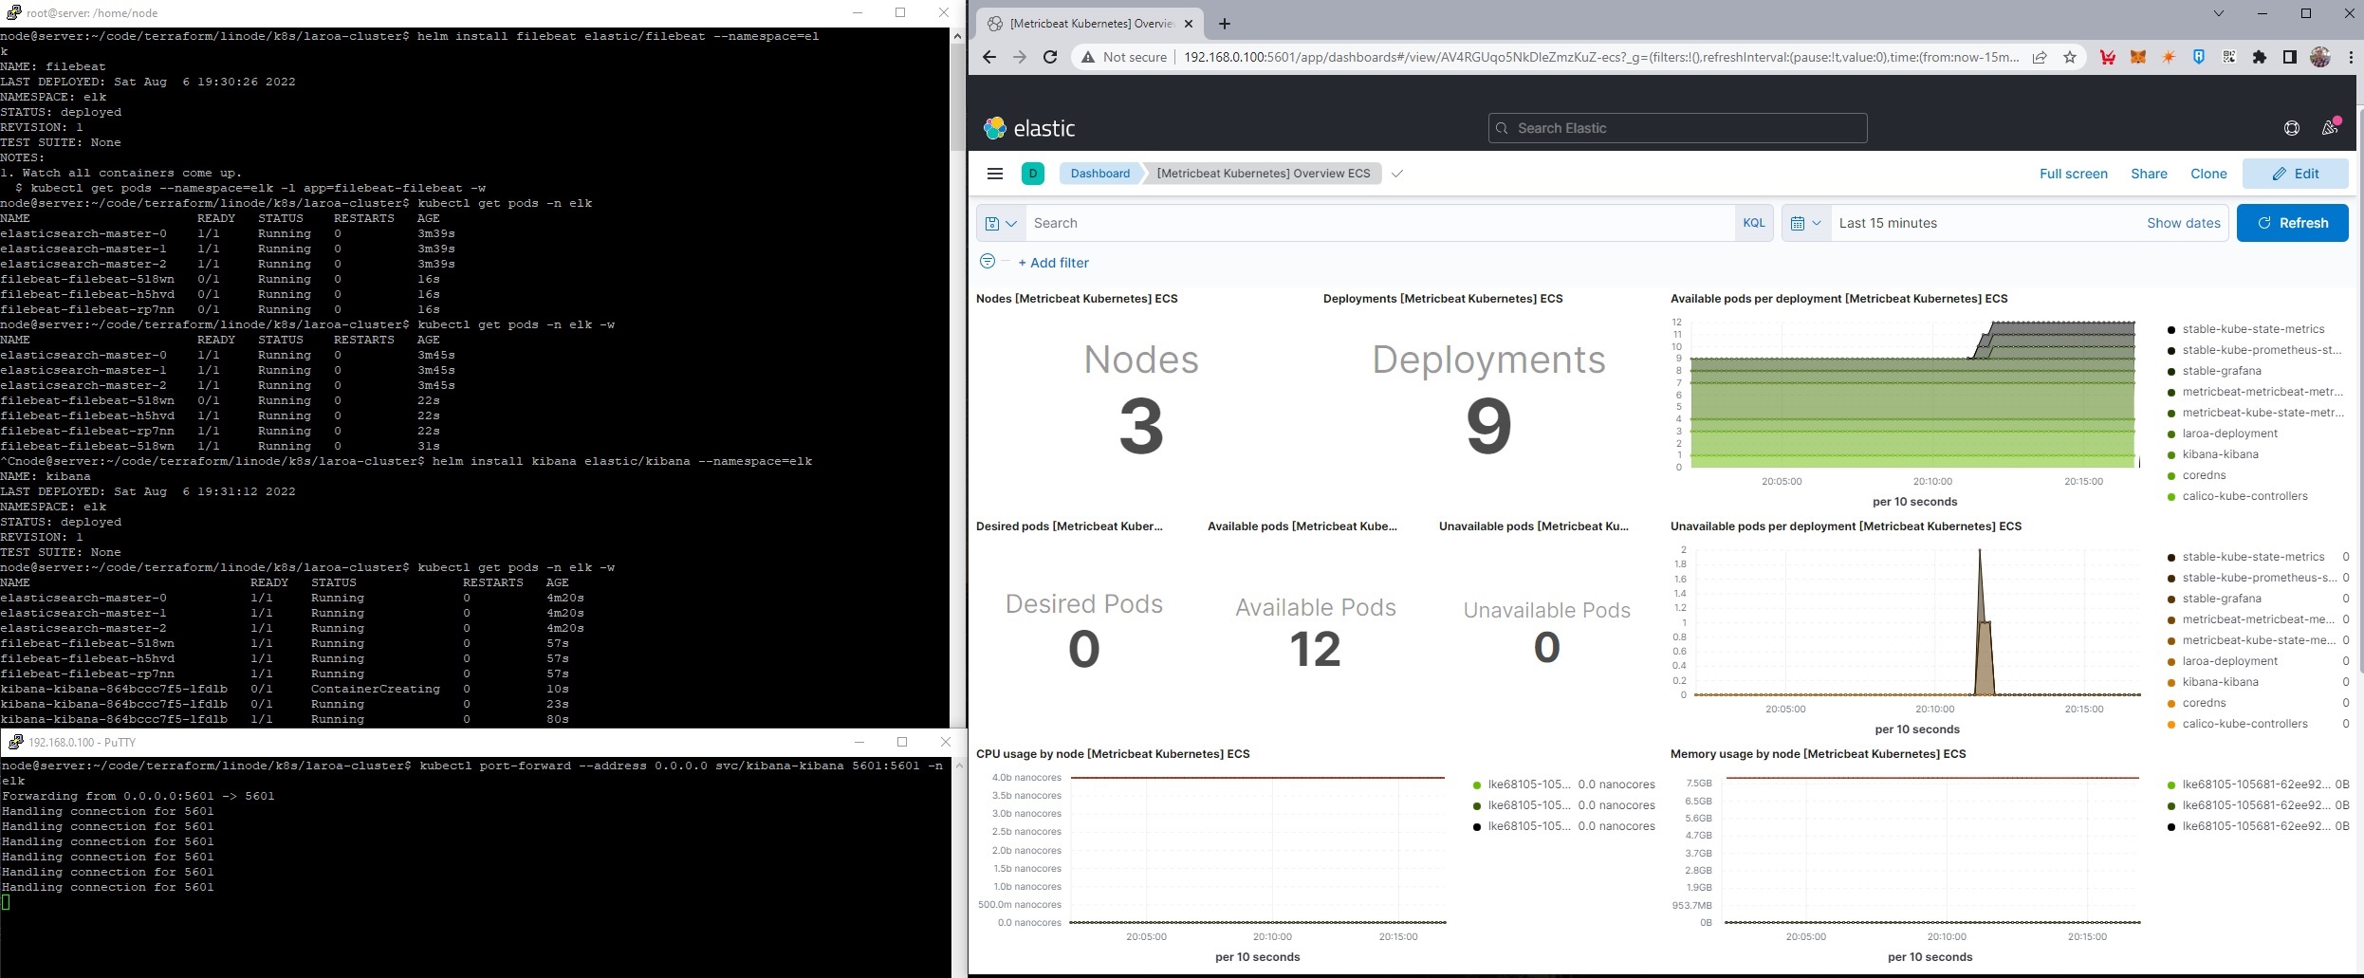The width and height of the screenshot is (2364, 978).
Task: Click the Refresh button
Action: (x=2292, y=223)
